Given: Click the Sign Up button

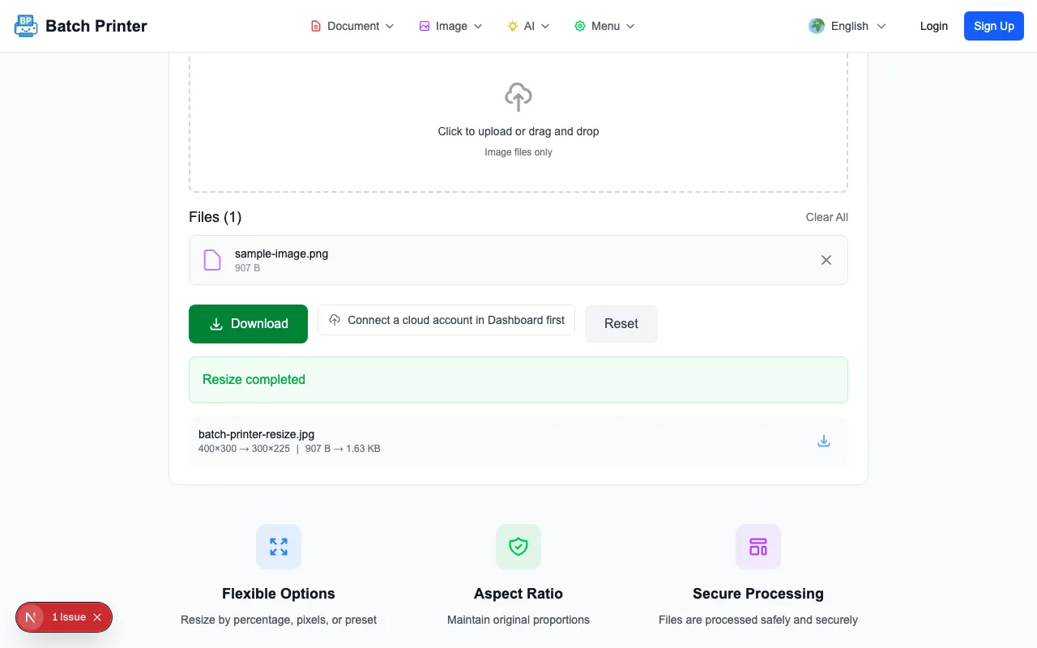Looking at the screenshot, I should [x=994, y=26].
